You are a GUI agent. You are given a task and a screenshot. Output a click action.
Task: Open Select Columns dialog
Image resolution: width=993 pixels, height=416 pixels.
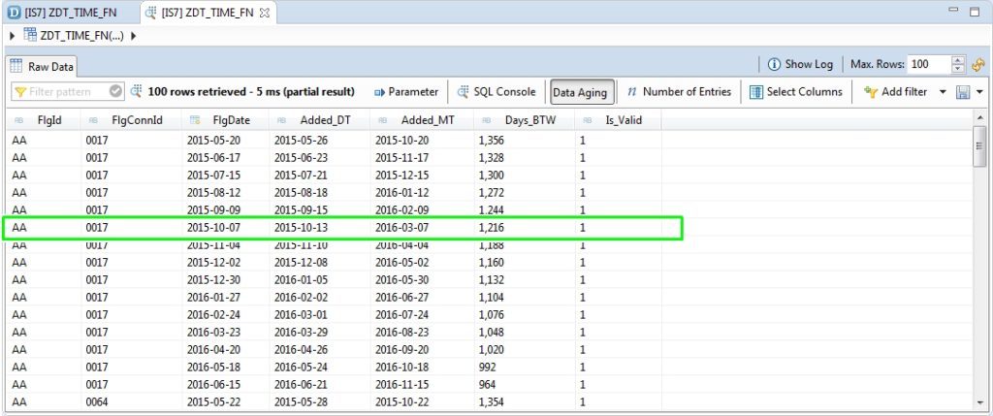click(796, 92)
